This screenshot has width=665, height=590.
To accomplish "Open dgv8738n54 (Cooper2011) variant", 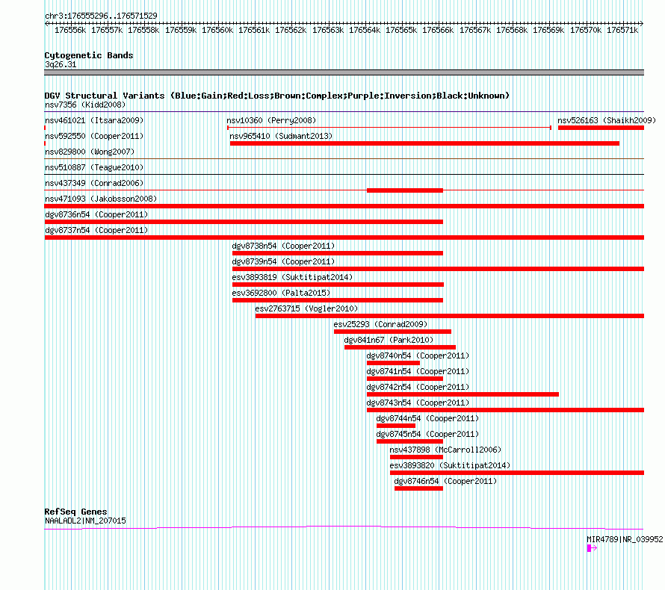I will pos(283,246).
